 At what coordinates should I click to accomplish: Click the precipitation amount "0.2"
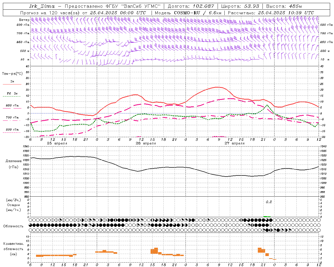(269, 202)
